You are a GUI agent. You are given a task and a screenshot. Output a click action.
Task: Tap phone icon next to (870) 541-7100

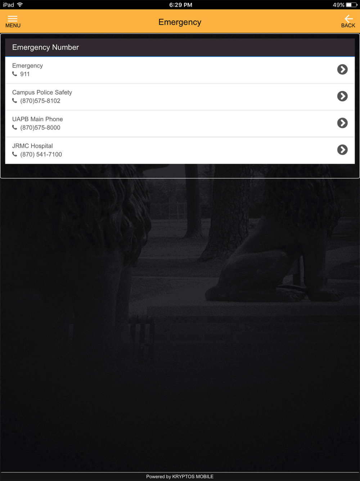(x=15, y=154)
